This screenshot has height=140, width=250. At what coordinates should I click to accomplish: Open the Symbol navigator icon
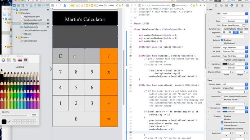coord(23,5)
